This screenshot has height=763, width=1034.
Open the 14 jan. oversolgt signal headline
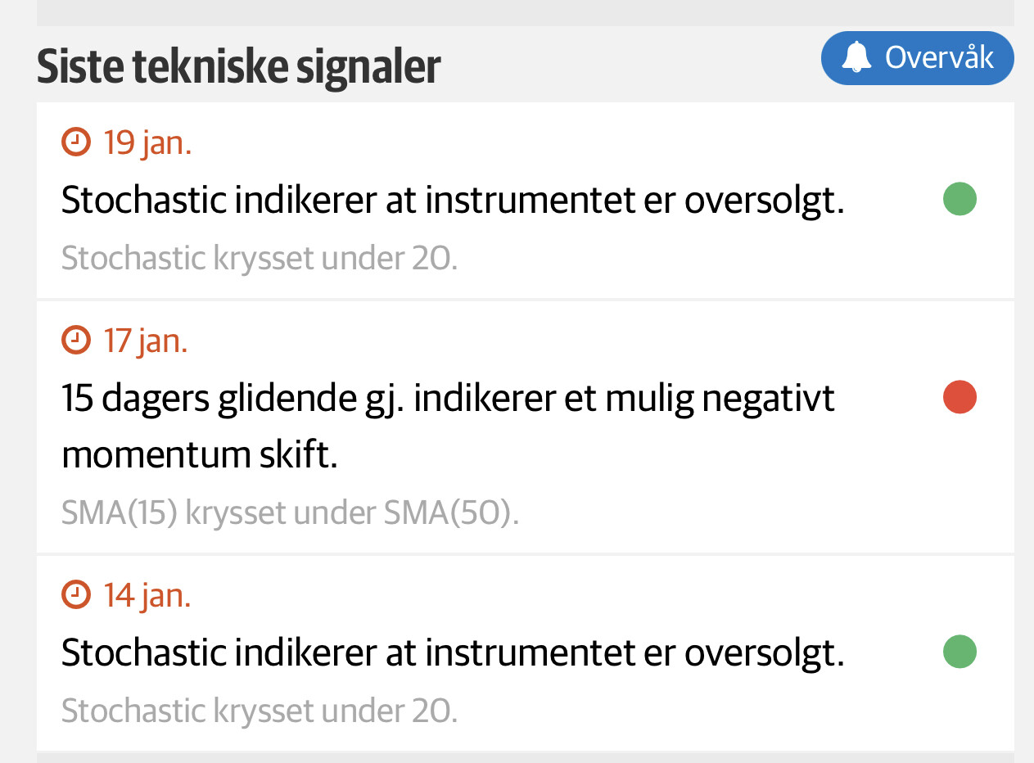[452, 652]
